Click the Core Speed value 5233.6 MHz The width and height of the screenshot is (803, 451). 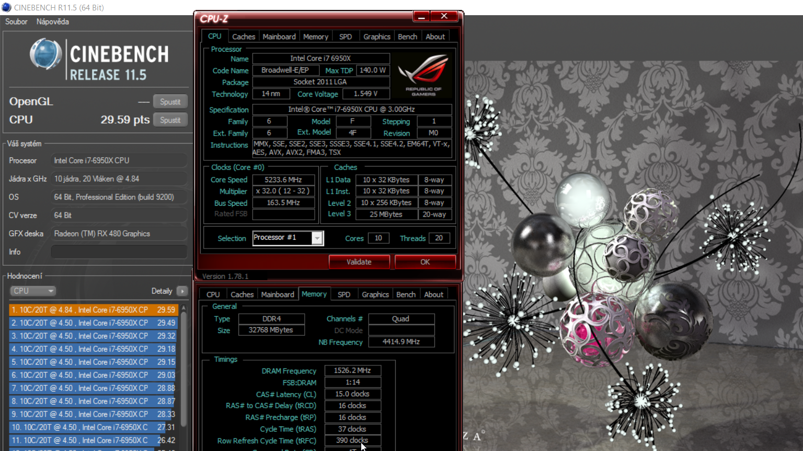[x=283, y=180]
